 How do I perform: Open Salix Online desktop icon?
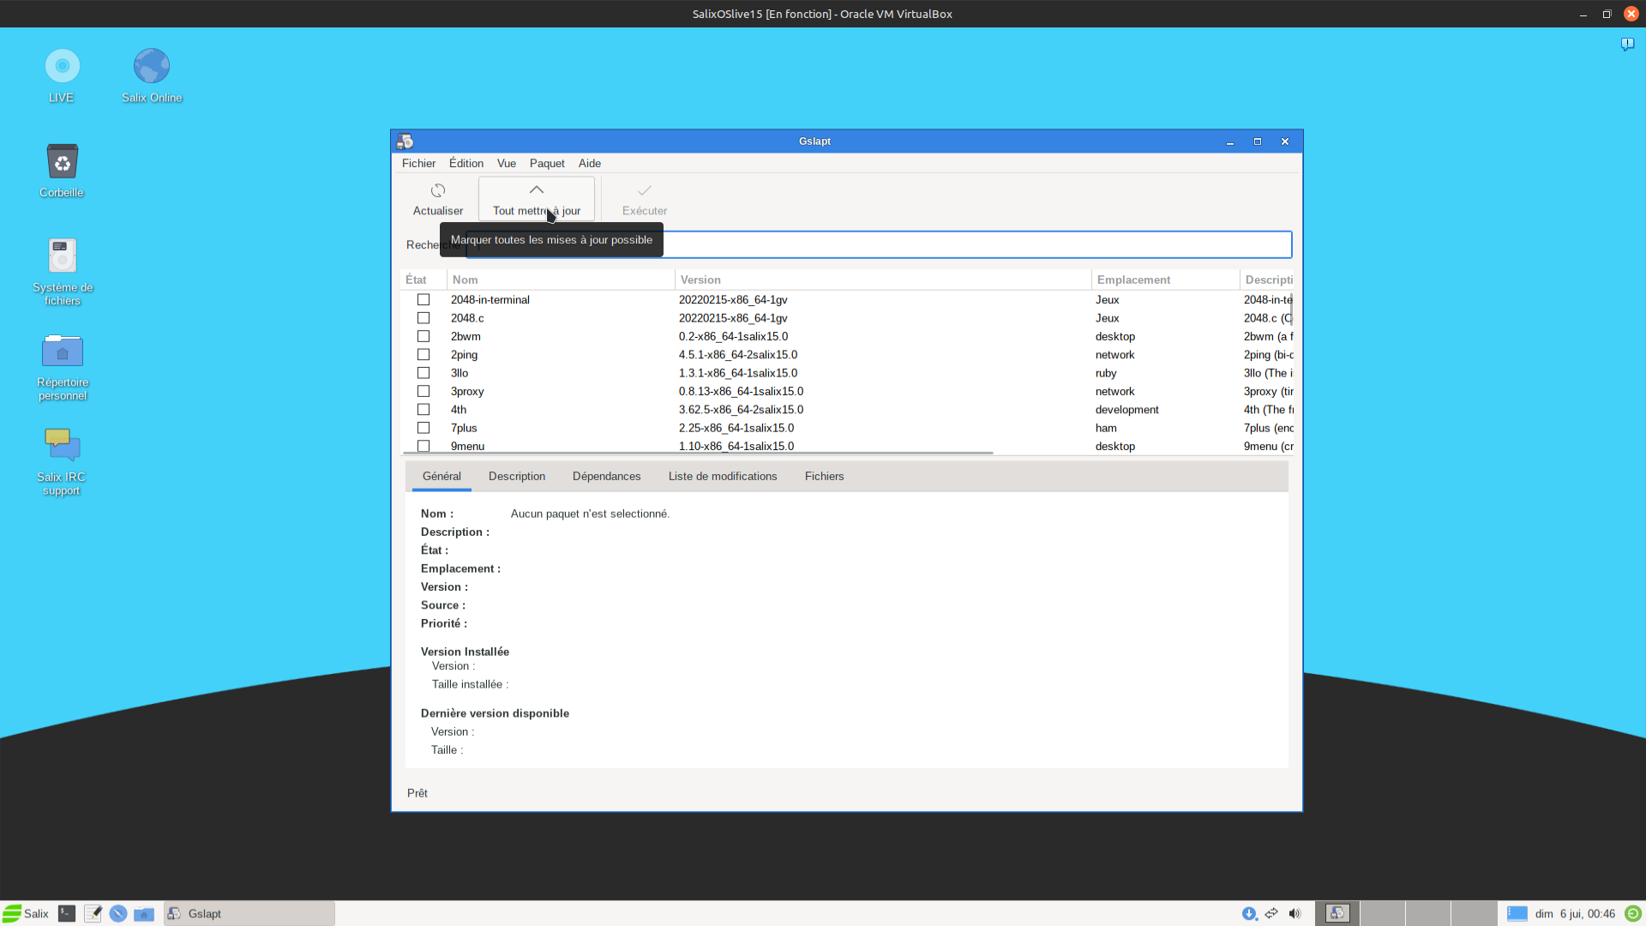click(152, 67)
